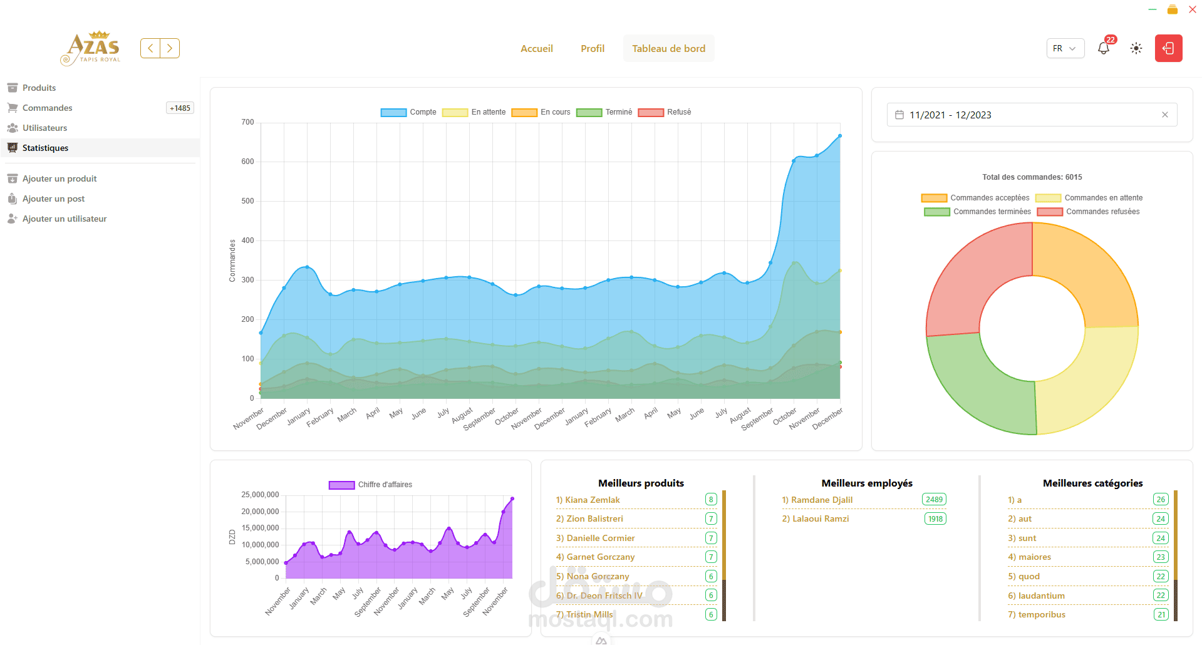Toggle the Terminé series legend

tap(604, 112)
